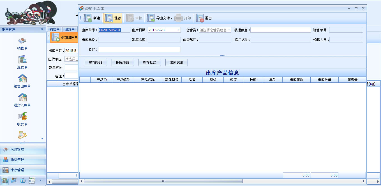
Task: Click the 粒度 column header
Action: (x=233, y=80)
